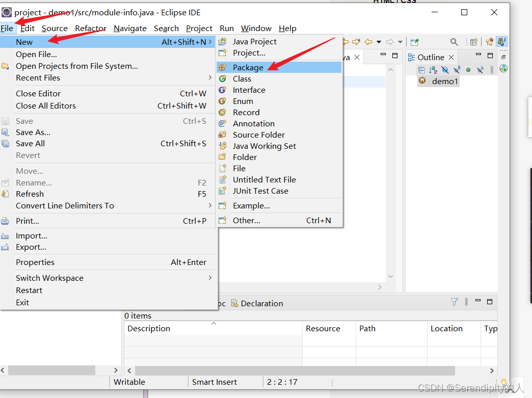This screenshot has width=532, height=398.
Task: Click the left panel scroll-right arrow
Action: pyautogui.click(x=116, y=370)
